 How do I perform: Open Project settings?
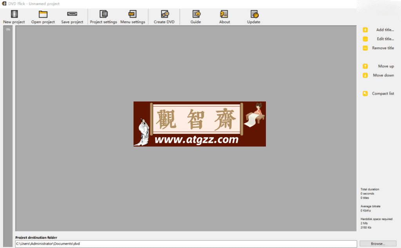point(103,17)
